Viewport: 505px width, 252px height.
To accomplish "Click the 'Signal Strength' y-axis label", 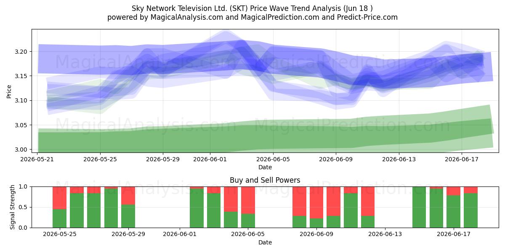I will tap(13, 207).
